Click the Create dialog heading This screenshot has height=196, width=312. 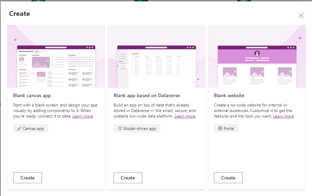pyautogui.click(x=19, y=14)
